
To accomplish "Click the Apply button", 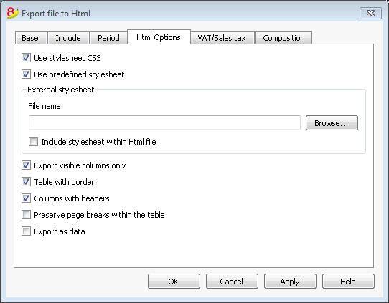I will tap(290, 282).
